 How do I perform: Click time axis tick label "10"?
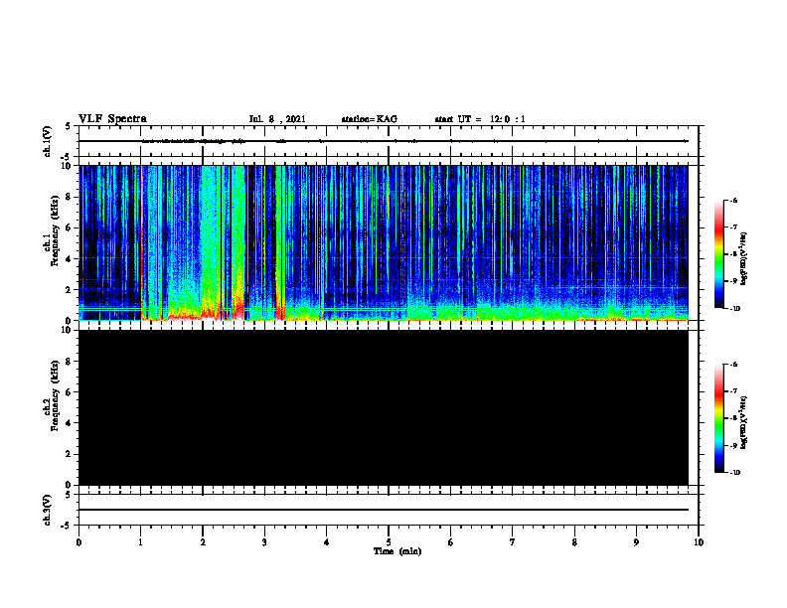pyautogui.click(x=699, y=542)
